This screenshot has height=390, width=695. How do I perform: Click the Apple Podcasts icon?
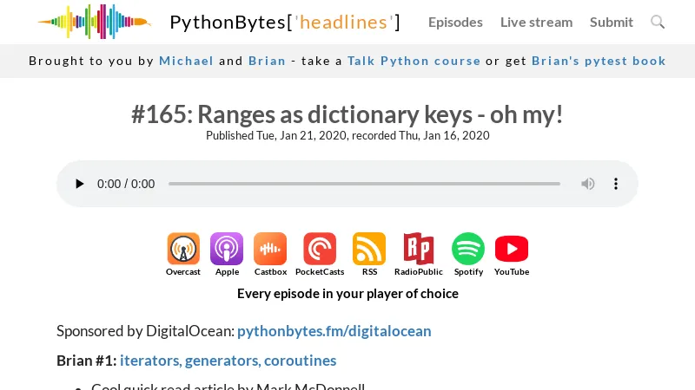coord(227,249)
